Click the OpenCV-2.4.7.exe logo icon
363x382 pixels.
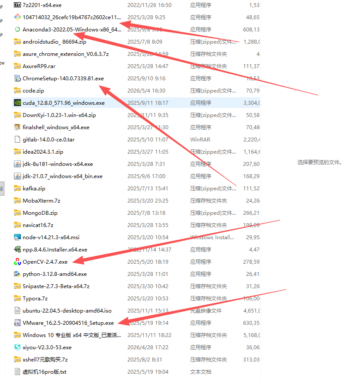[x=17, y=262]
